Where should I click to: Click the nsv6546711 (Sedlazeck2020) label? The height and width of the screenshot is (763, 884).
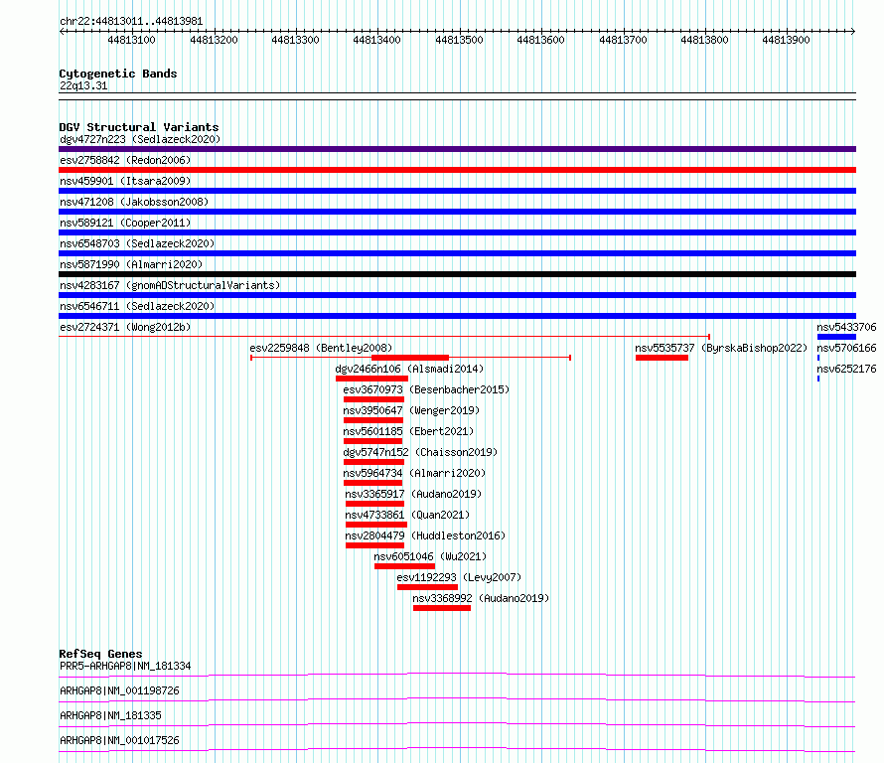point(137,306)
